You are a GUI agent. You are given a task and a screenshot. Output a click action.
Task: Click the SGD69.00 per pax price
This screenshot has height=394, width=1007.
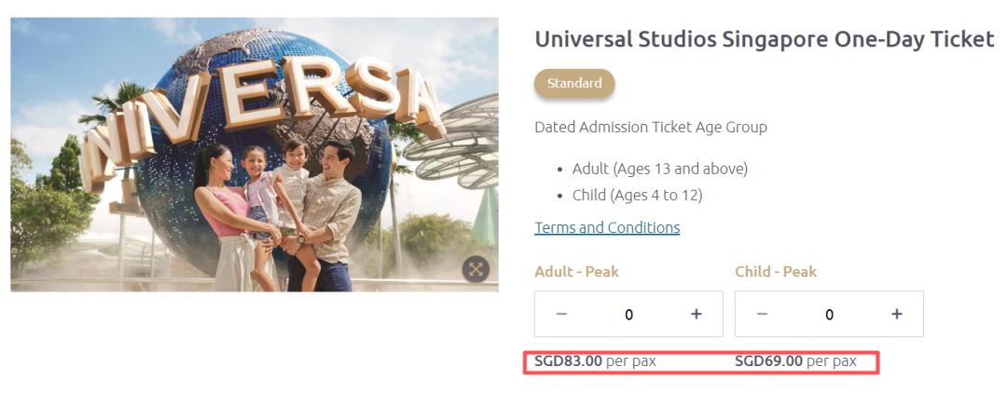tap(795, 360)
